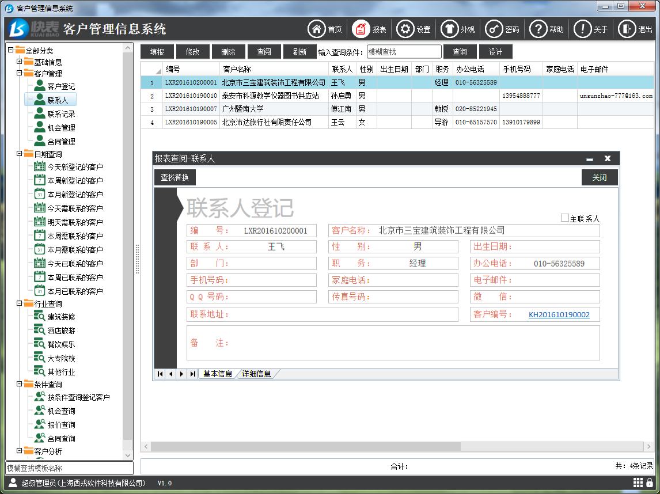Image resolution: width=660 pixels, height=494 pixels.
Task: Click the 查找替换 button
Action: coord(175,177)
